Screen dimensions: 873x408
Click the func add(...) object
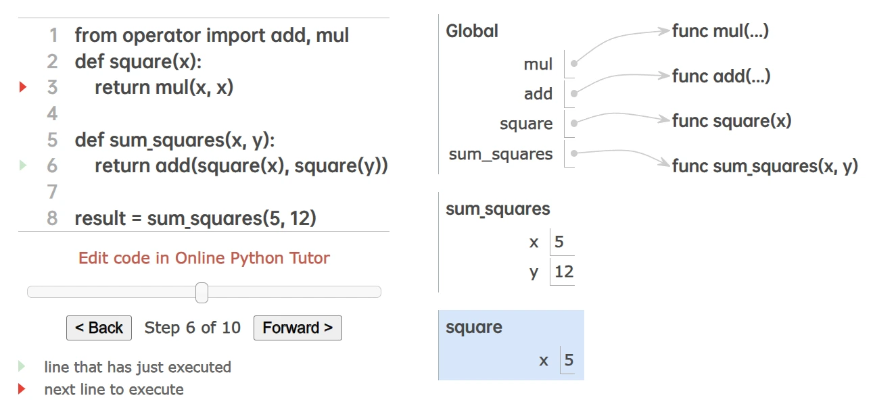(721, 76)
